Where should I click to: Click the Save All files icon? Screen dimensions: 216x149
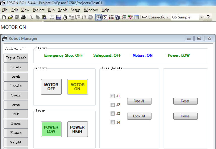tap(17, 17)
